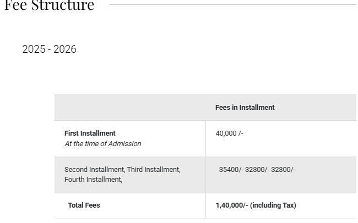Click the 40,000 /- fee amount

[x=229, y=133]
